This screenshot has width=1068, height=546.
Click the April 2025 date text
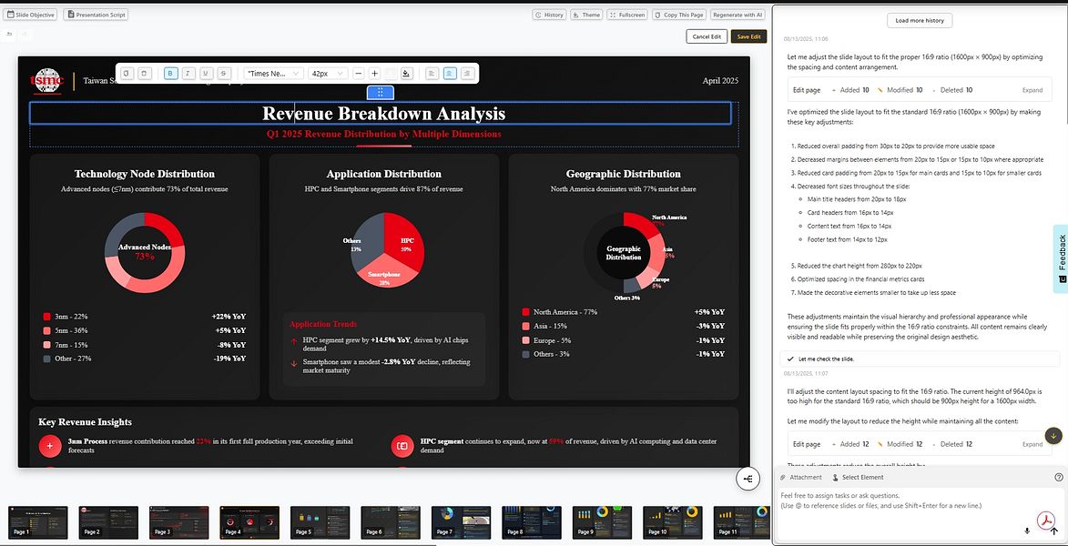tap(720, 80)
